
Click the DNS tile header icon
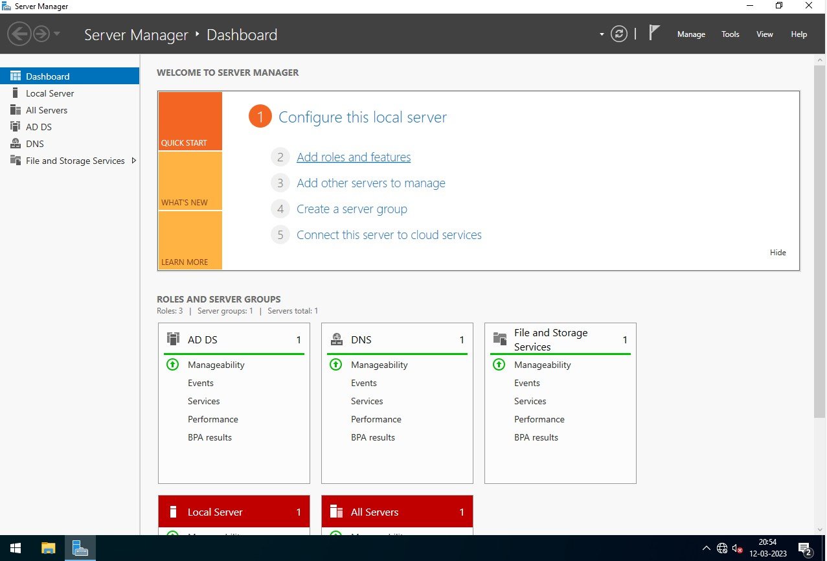click(x=336, y=339)
